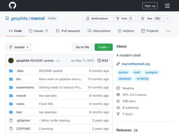Screen dimensions: 179x134
Task: Open the more tabs ellipsis menu
Action: click(168, 31)
